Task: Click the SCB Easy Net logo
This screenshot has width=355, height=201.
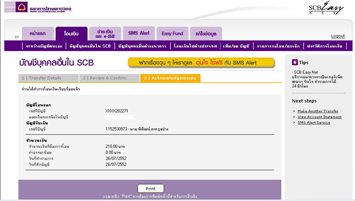Action: pos(326,8)
